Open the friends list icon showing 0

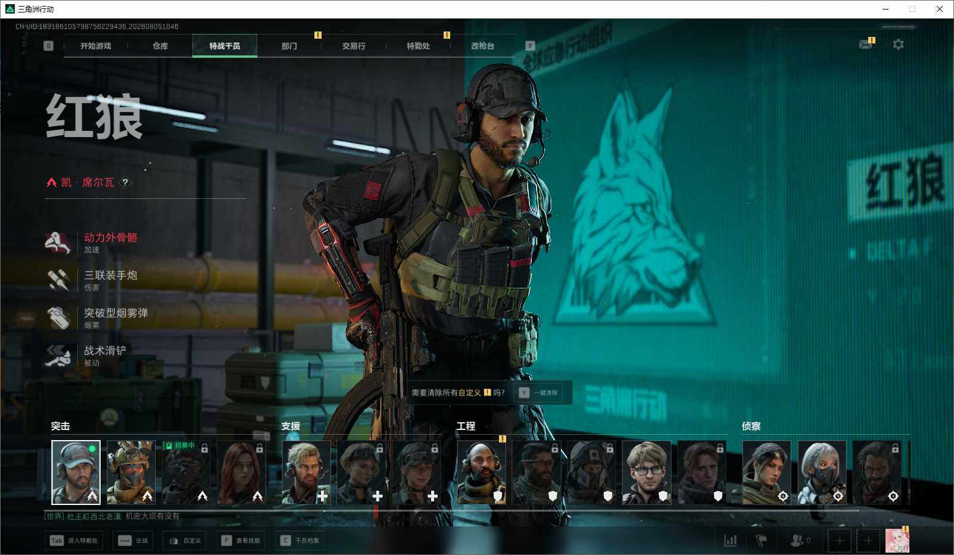point(800,541)
